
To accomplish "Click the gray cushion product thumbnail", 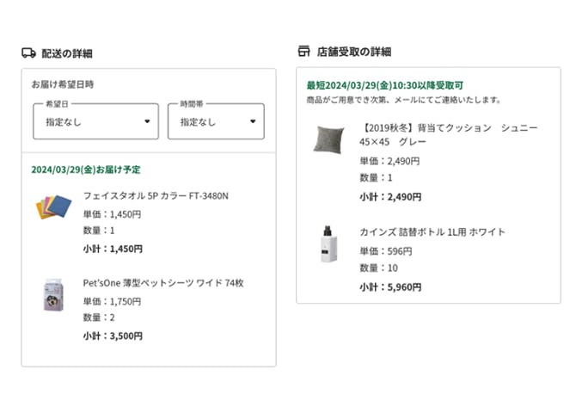I will 328,139.
